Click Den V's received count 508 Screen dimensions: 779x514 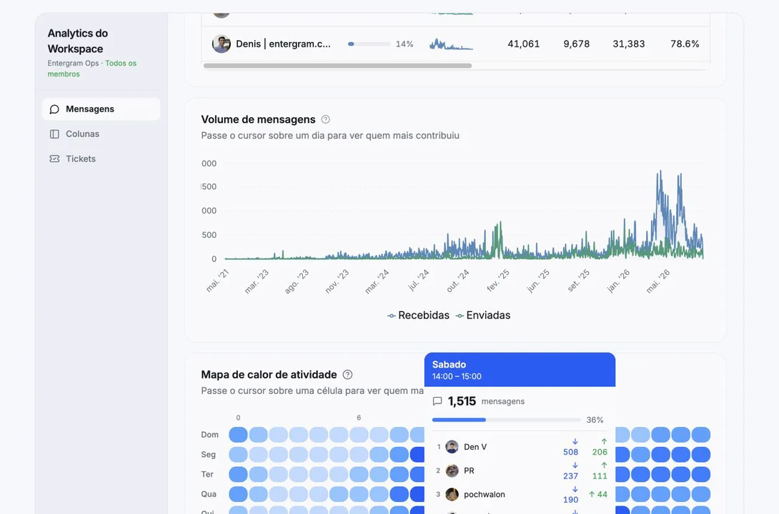pyautogui.click(x=570, y=452)
